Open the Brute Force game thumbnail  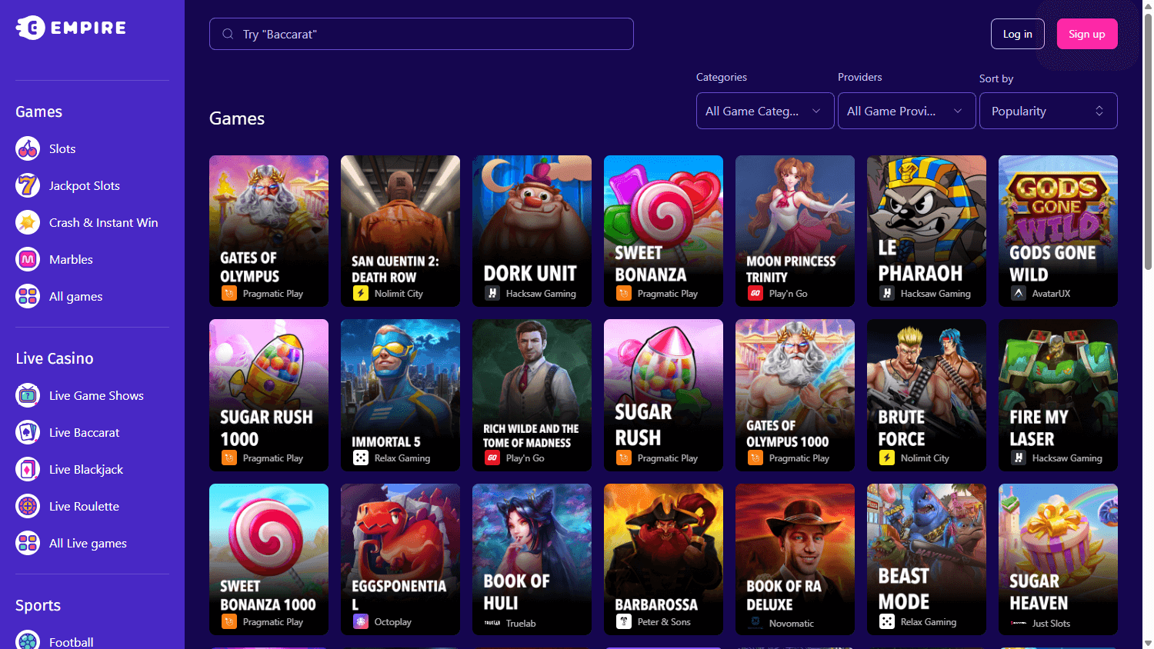click(x=926, y=395)
